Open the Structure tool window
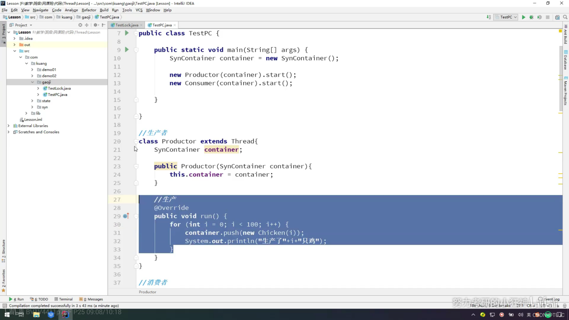Image resolution: width=569 pixels, height=320 pixels. pyautogui.click(x=3, y=251)
